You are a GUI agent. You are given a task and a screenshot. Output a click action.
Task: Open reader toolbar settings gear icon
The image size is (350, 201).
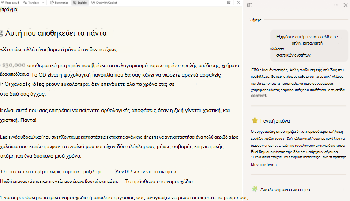pyautogui.click(x=229, y=3)
